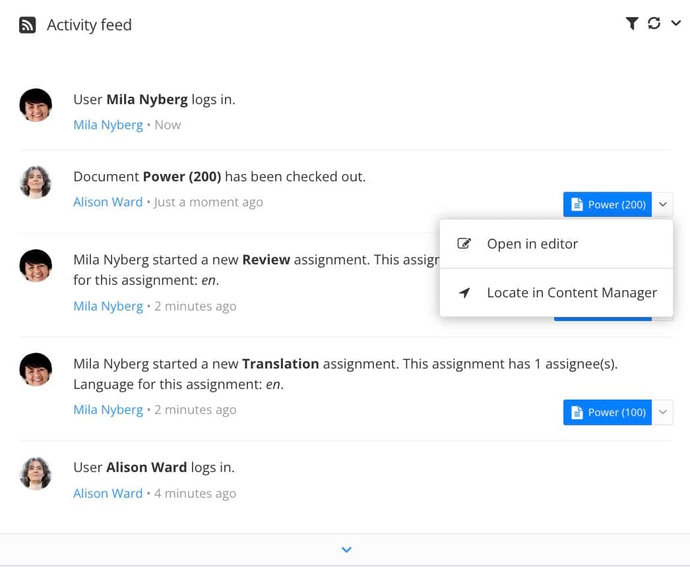Viewport: 690px width, 567px height.
Task: Open Alison Ward link under last login entry
Action: [108, 494]
